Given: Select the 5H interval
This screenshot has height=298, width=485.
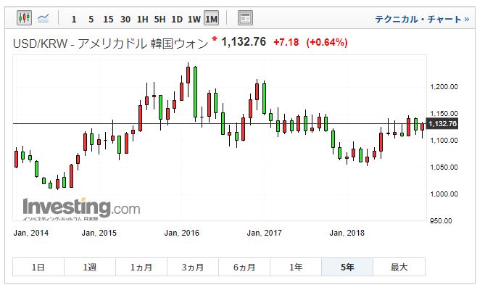Looking at the screenshot, I should tap(160, 17).
